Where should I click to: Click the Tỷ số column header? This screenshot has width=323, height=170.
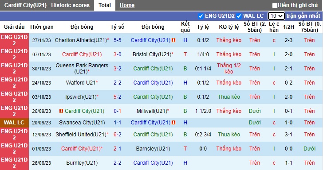click(118, 27)
